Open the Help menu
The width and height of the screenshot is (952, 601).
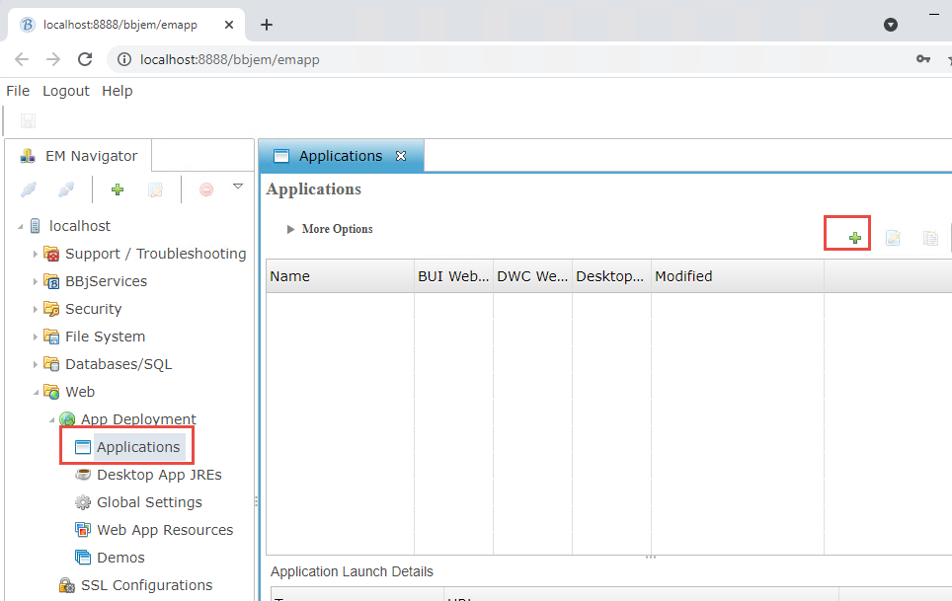[x=118, y=91]
